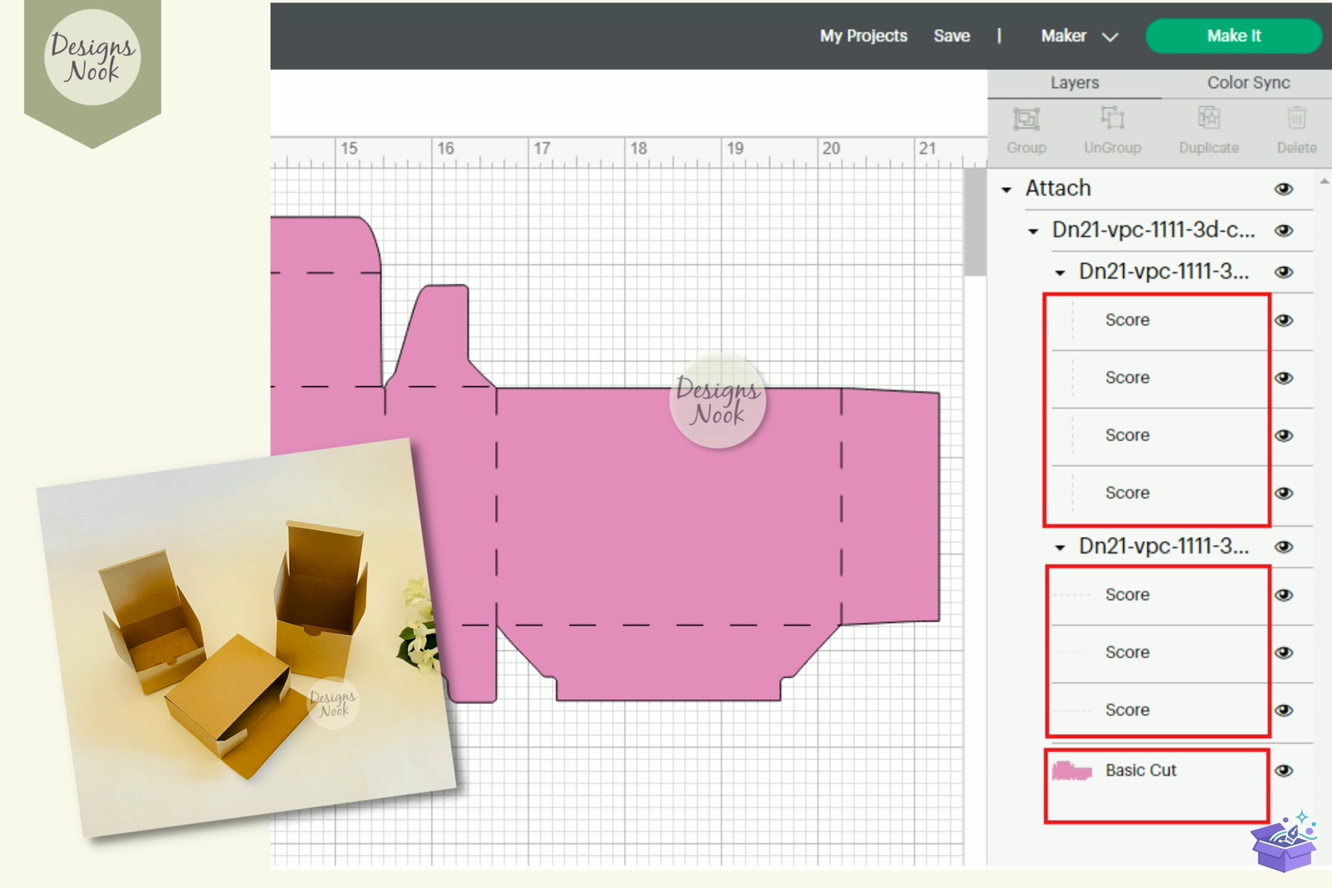The width and height of the screenshot is (1332, 888).
Task: Click the canvas vertical scrollbar
Action: click(975, 222)
